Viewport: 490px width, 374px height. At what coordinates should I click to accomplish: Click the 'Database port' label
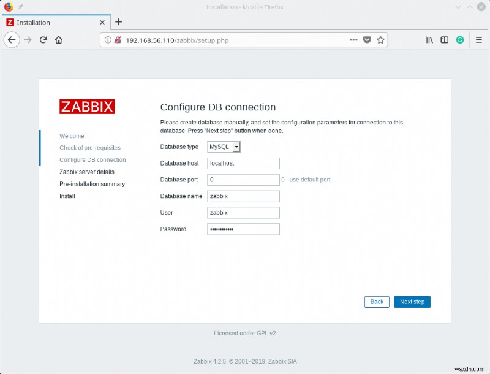click(x=179, y=180)
